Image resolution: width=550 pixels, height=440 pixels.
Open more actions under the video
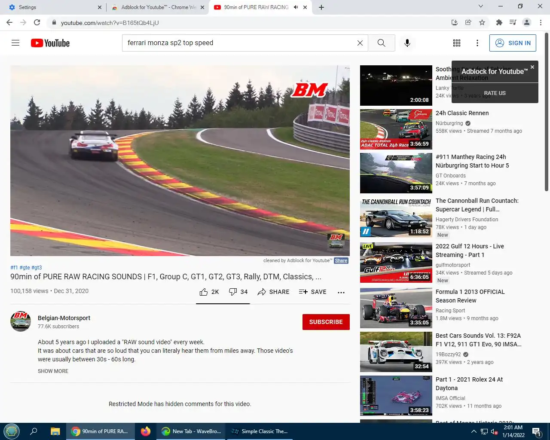click(x=341, y=292)
